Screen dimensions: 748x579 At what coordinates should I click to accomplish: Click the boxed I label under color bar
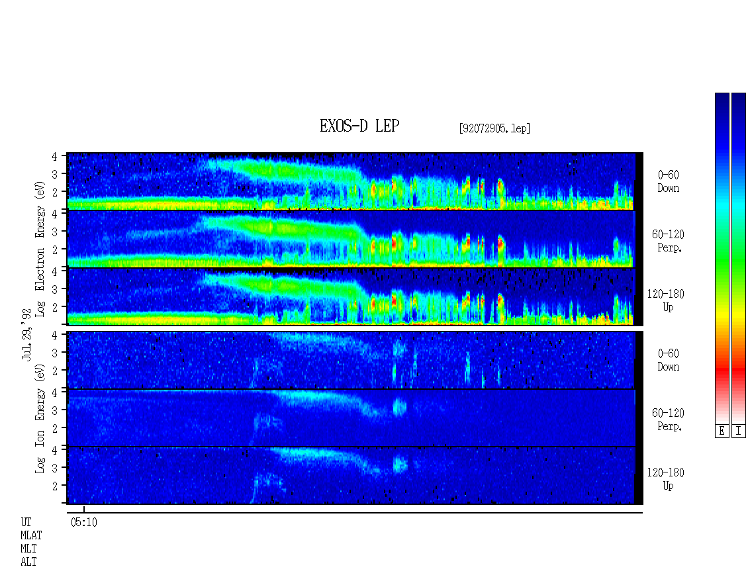(739, 431)
